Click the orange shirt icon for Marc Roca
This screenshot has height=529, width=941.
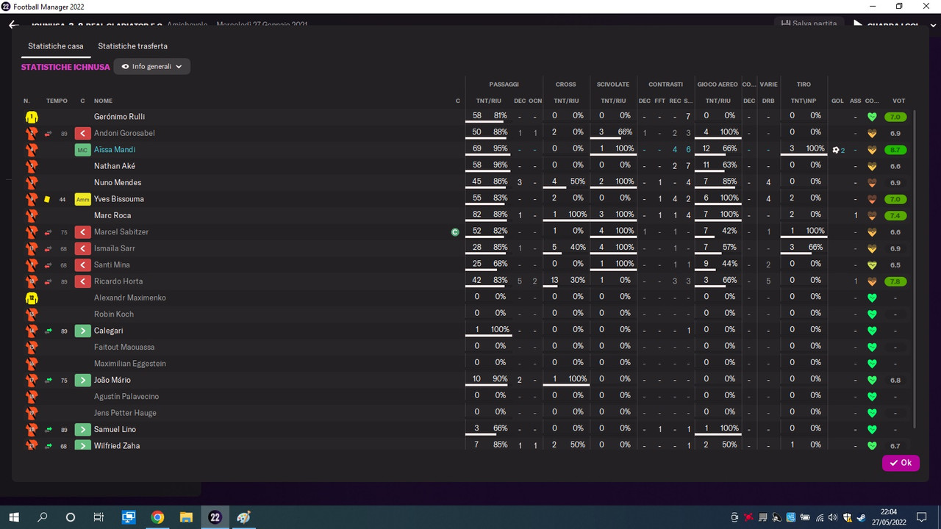[32, 215]
